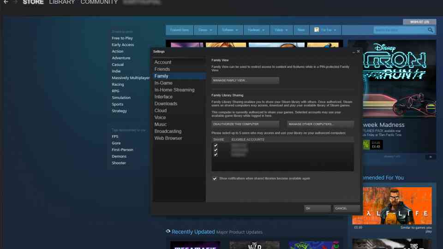Uncheck the first eligible account share box
The width and height of the screenshot is (443, 249).
(216, 146)
